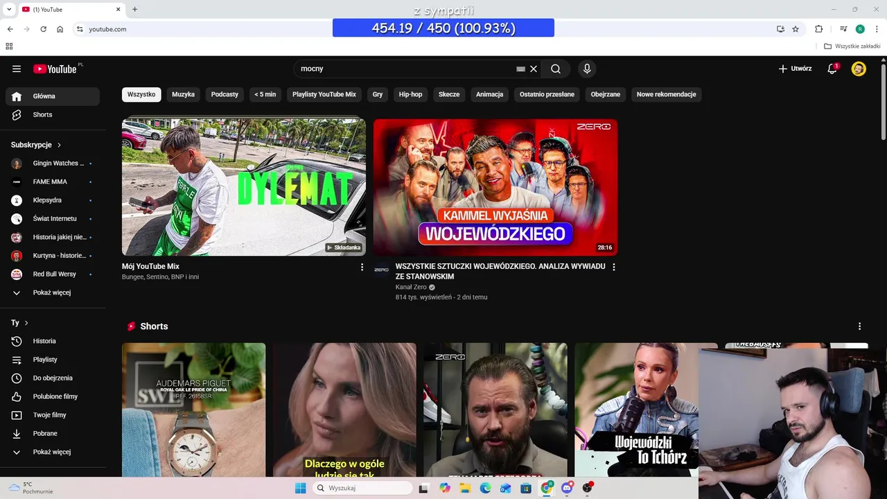This screenshot has height=499, width=887.
Task: Open options menu for the Wojewódzki video
Action: [x=613, y=267]
